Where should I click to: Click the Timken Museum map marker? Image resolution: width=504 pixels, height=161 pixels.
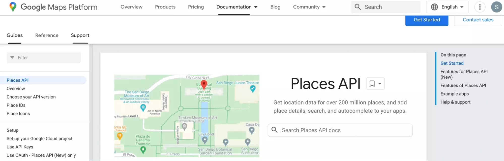tap(185, 127)
